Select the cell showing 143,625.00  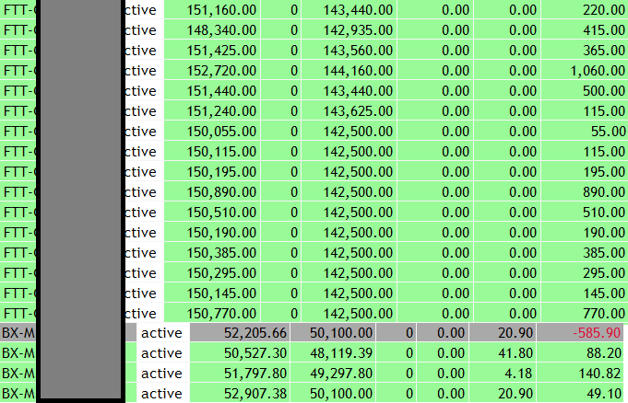[x=349, y=111]
